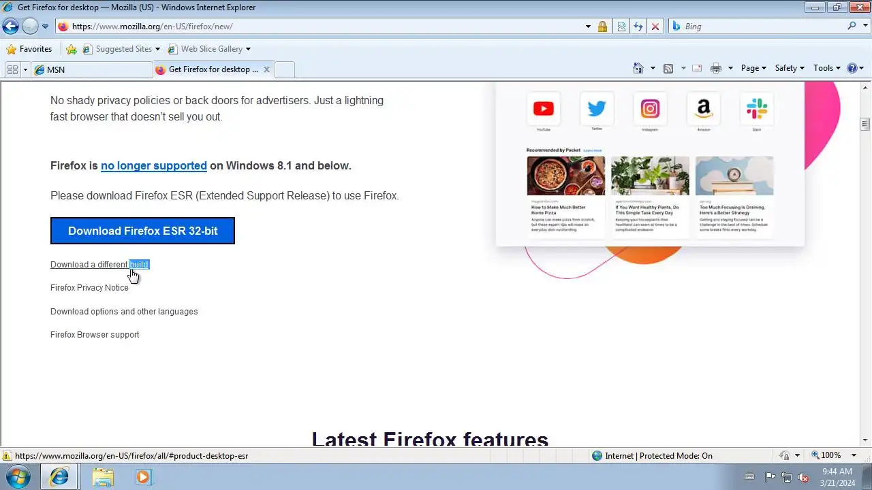Click the Twitter shortcut tile
872x490 pixels.
[597, 109]
